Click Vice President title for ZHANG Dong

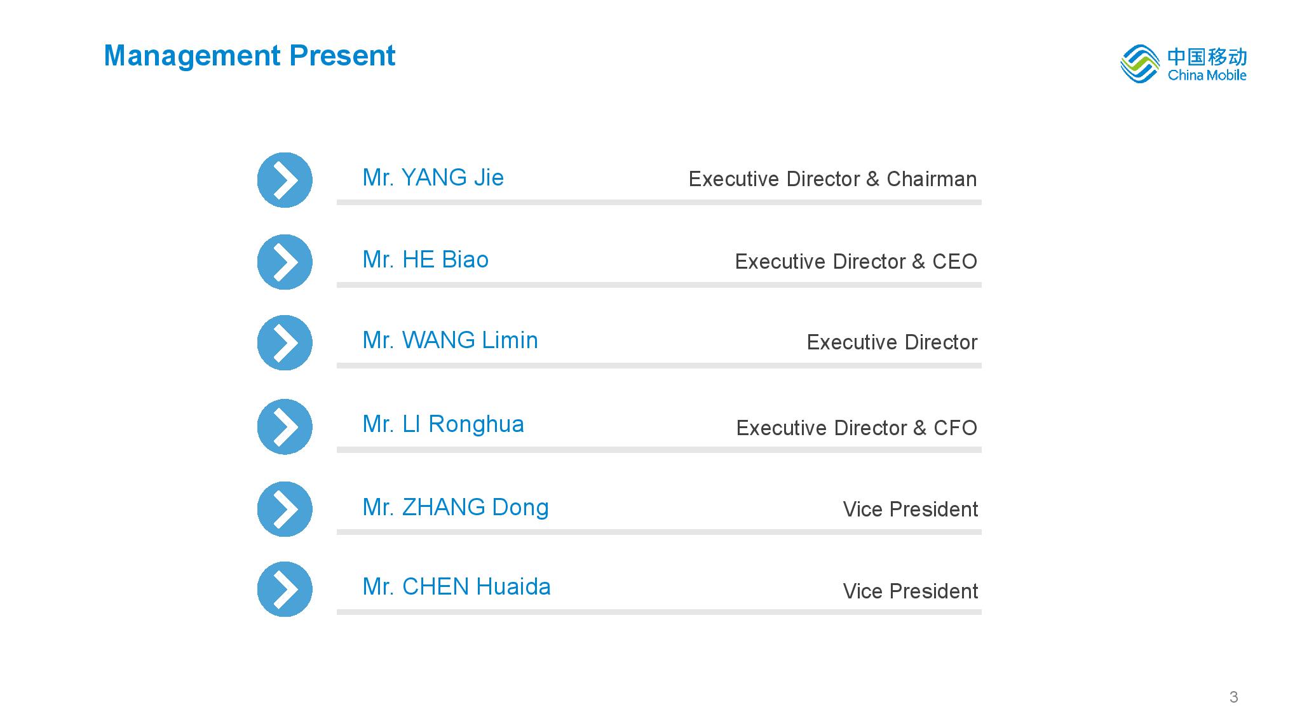coord(910,509)
